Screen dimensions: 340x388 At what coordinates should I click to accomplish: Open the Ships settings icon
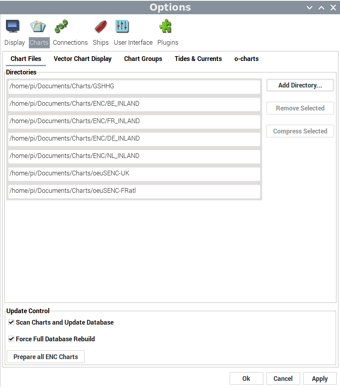click(x=100, y=27)
